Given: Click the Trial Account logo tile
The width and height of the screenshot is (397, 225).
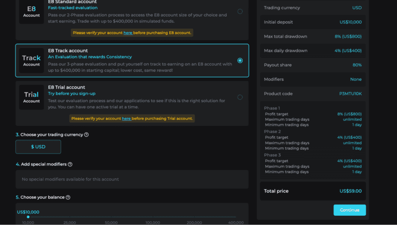Looking at the screenshot, I should coord(31,97).
